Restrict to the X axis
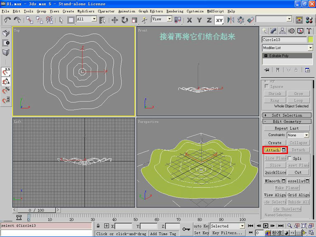 pos(189,20)
